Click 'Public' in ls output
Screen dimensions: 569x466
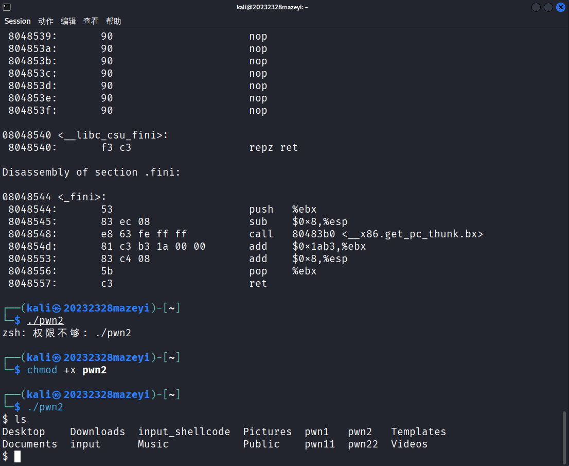point(261,444)
